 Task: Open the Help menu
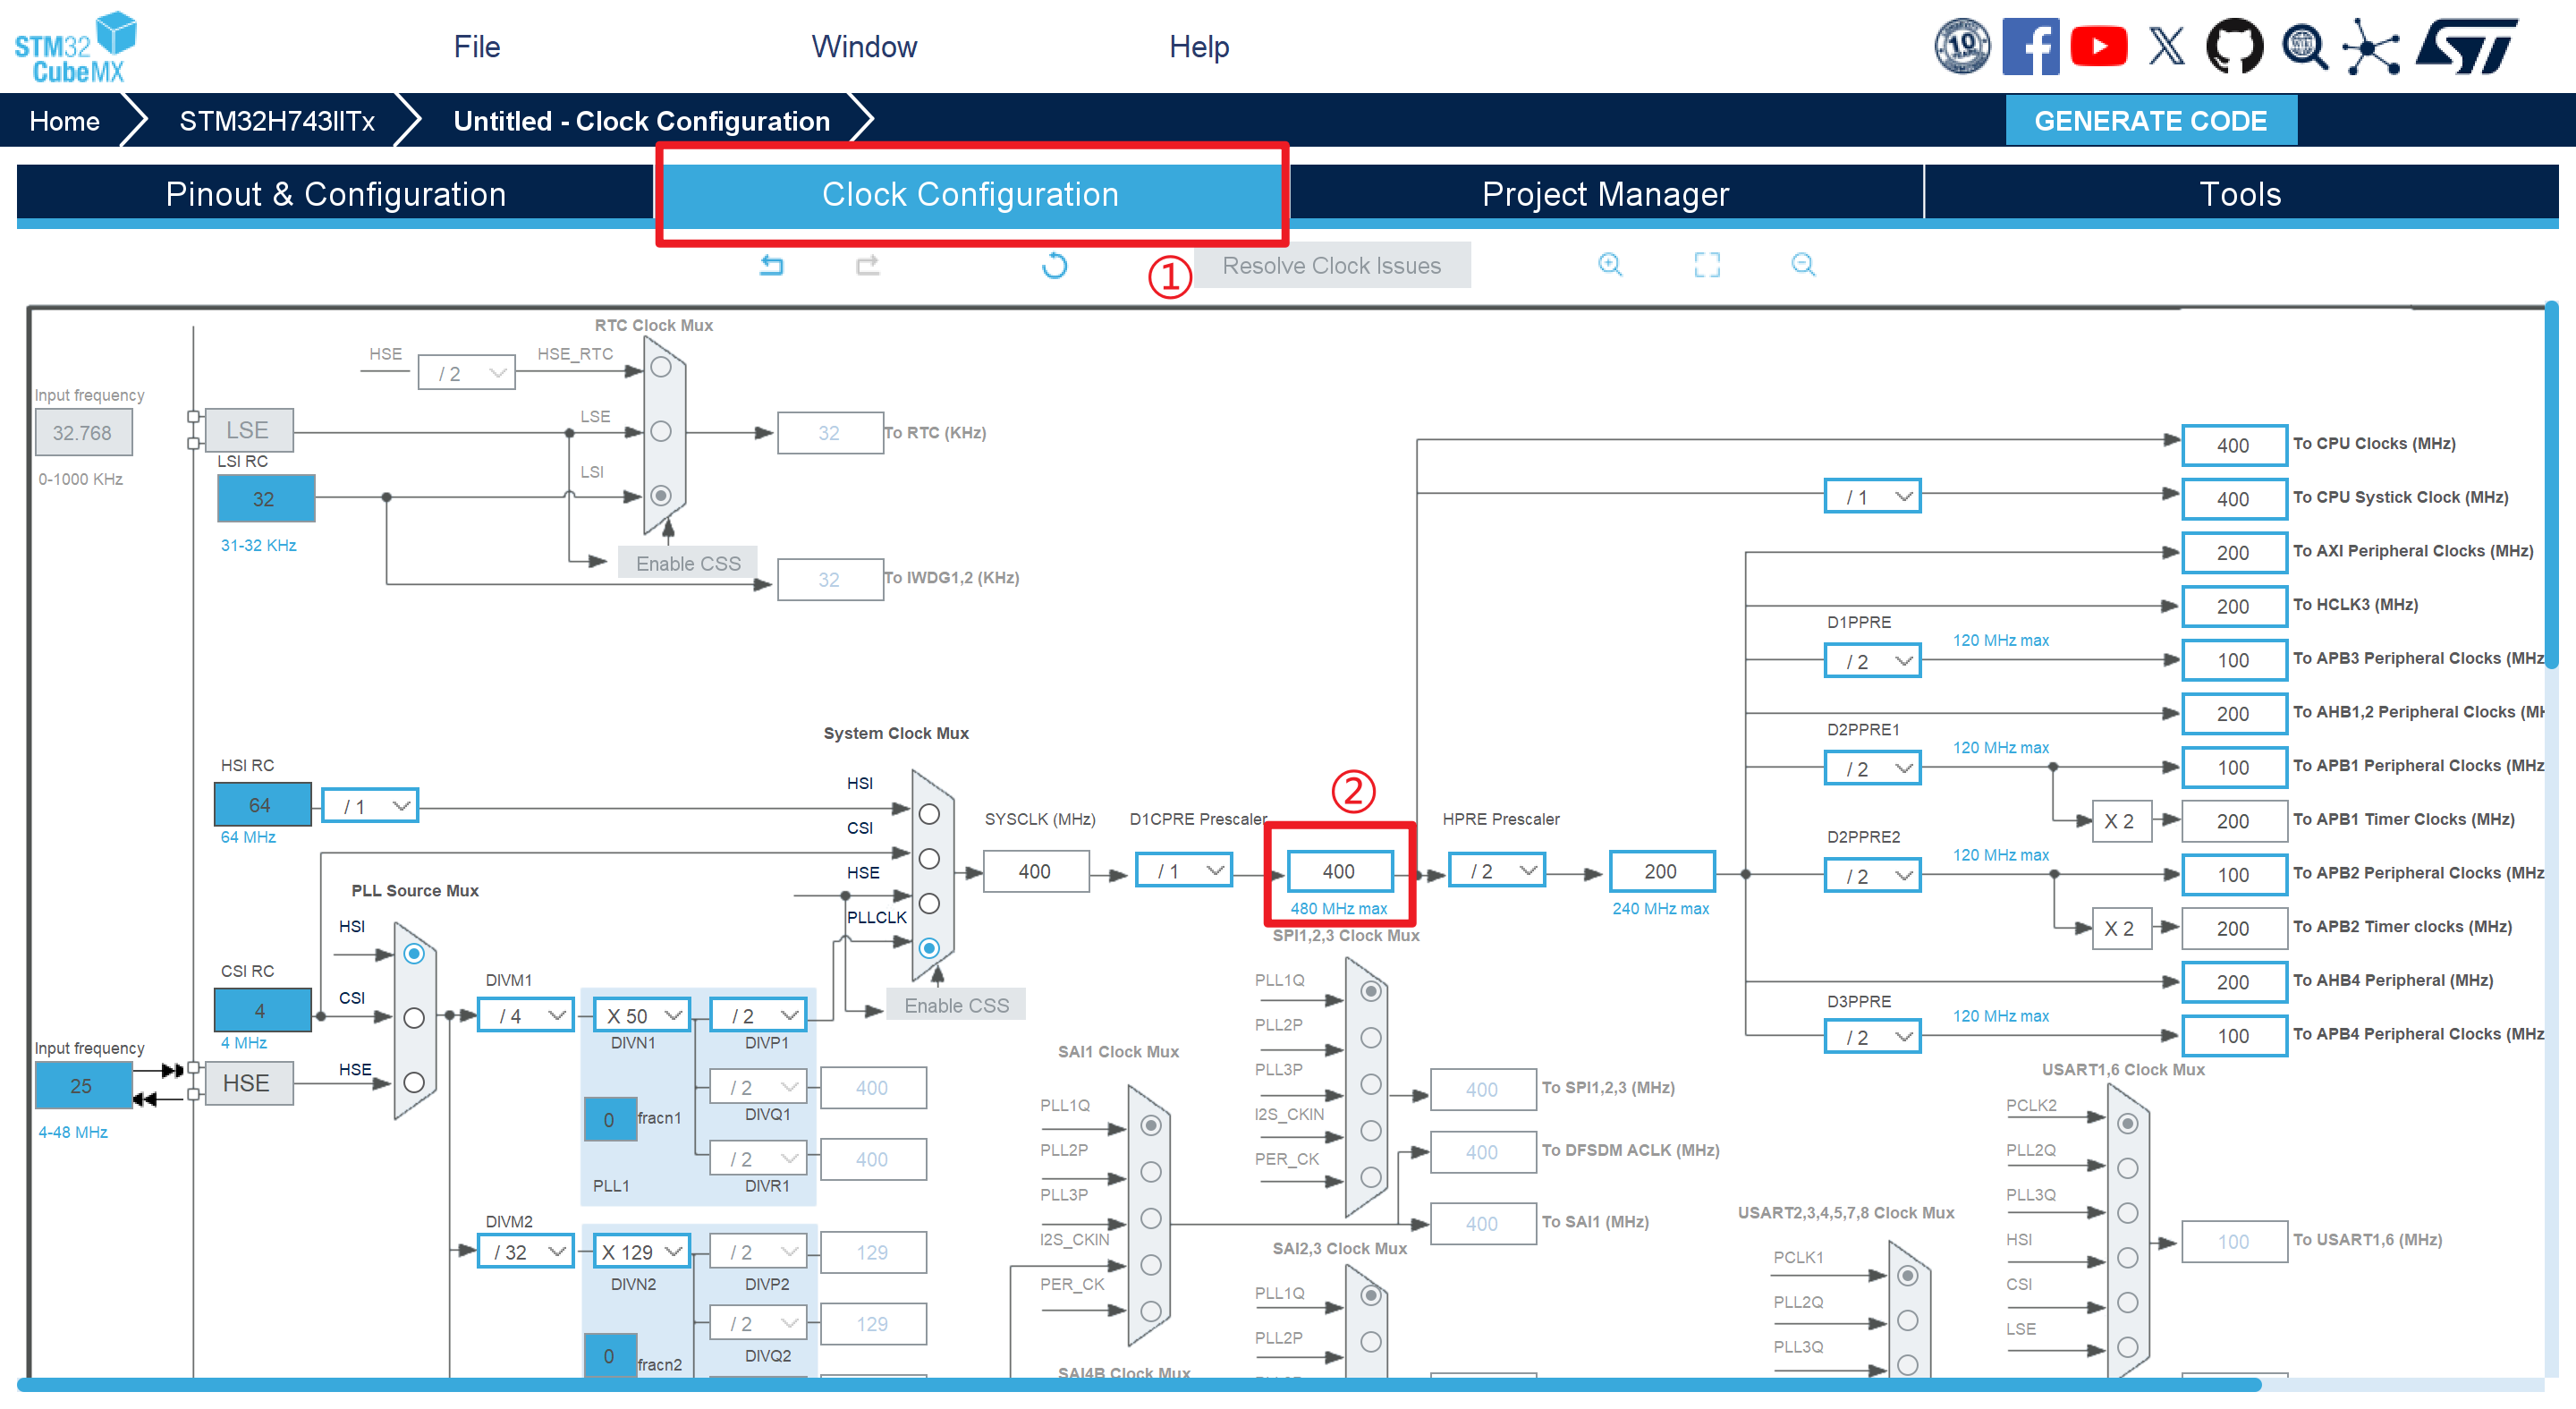[1199, 47]
